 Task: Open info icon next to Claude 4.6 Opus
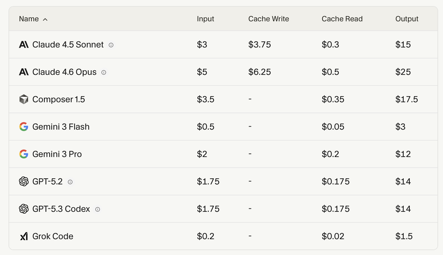[104, 72]
